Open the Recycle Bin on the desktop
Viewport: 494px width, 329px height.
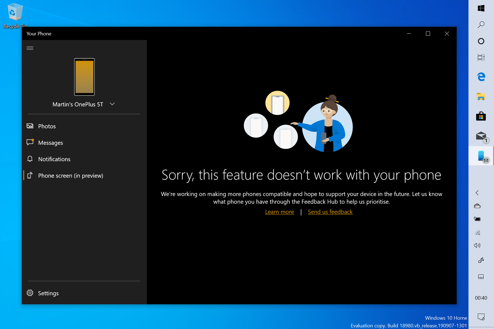click(15, 12)
